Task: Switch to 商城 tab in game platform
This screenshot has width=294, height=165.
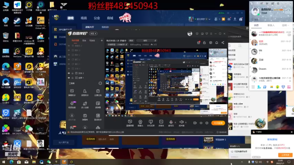Action: 110,18
